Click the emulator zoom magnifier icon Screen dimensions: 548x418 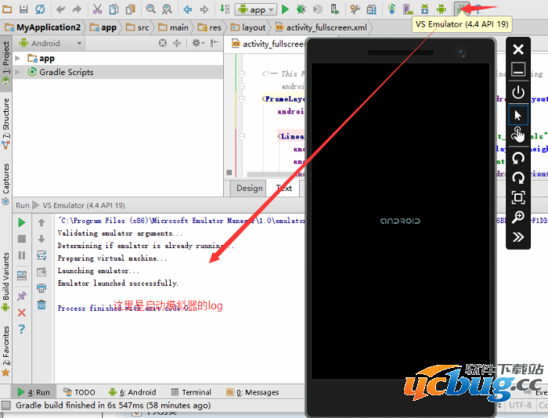[x=517, y=217]
